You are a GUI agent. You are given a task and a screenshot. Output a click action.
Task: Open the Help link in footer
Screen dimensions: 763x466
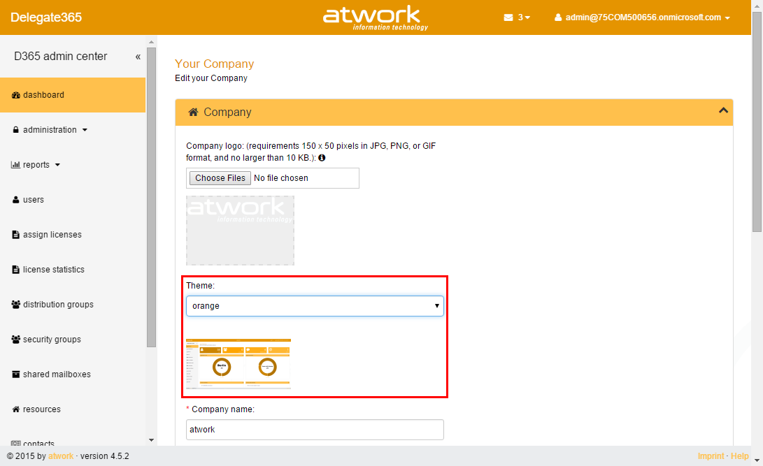click(740, 456)
